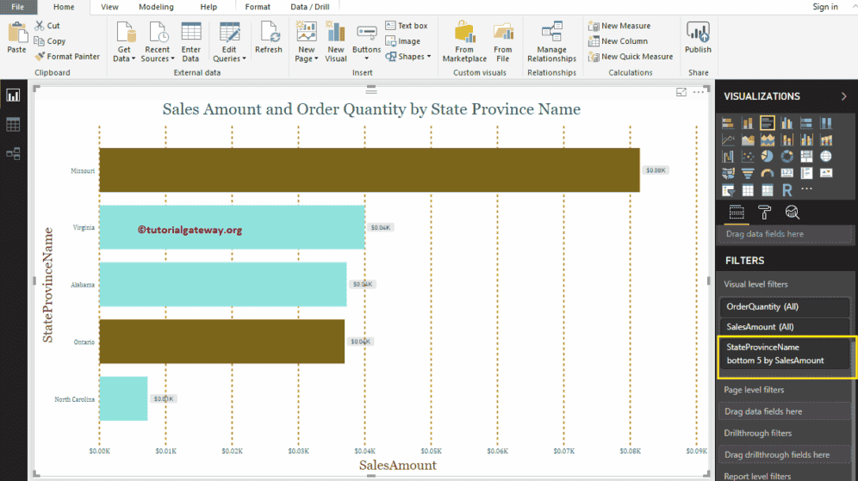
Task: Click the New Measure button
Action: [x=619, y=26]
